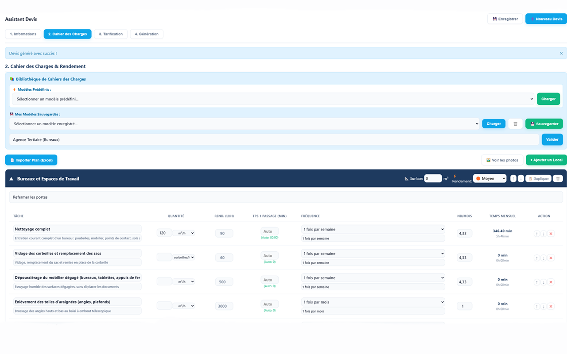Delete the saved model with the trash icon
The width and height of the screenshot is (567, 354).
tap(515, 124)
